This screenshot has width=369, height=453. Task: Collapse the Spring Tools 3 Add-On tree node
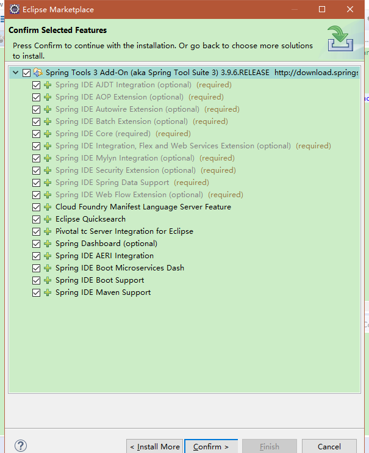pos(16,73)
